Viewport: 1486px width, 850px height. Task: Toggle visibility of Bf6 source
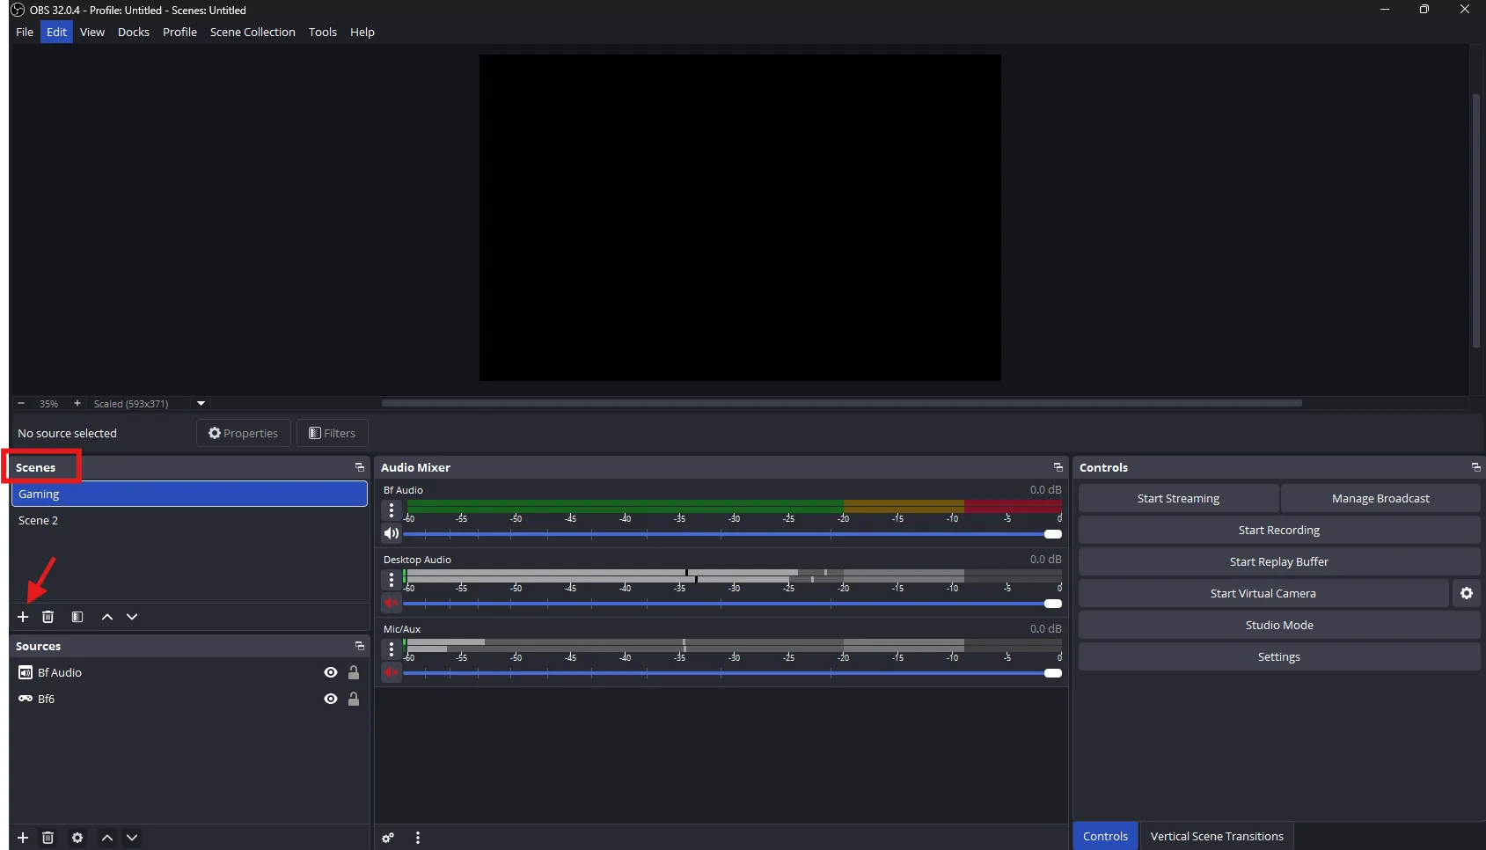click(331, 699)
